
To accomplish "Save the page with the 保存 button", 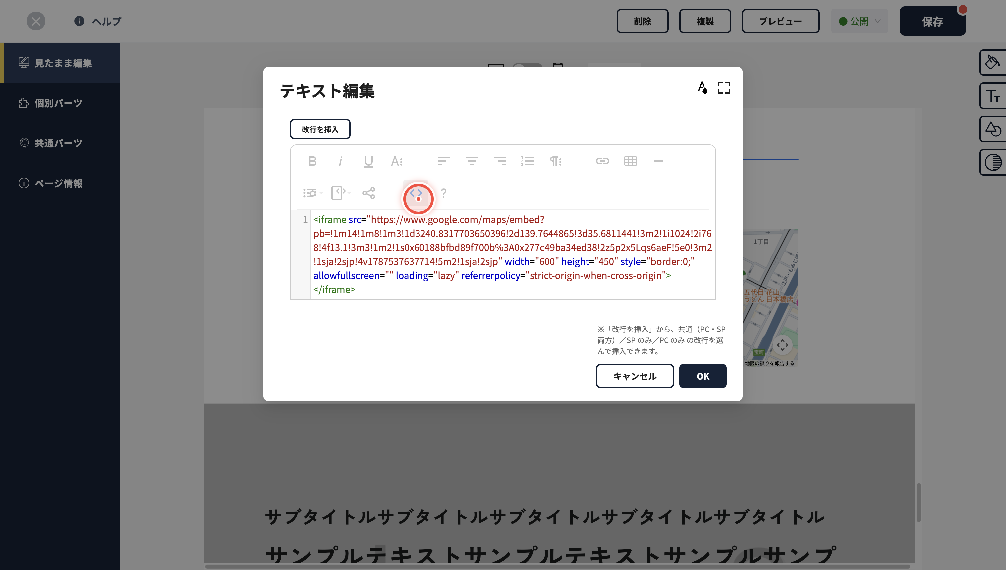I will (932, 21).
